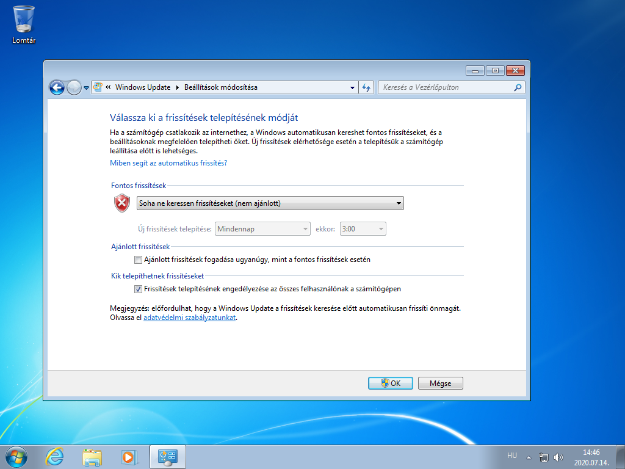Select Beállítások módosítása breadcrumb
Screen dimensions: 625x469
(221, 87)
